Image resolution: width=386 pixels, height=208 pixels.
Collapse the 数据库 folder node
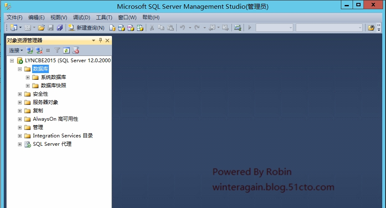(x=20, y=69)
